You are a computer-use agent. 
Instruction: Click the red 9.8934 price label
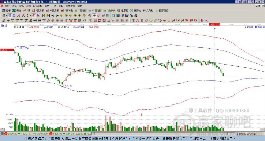(x=7, y=50)
